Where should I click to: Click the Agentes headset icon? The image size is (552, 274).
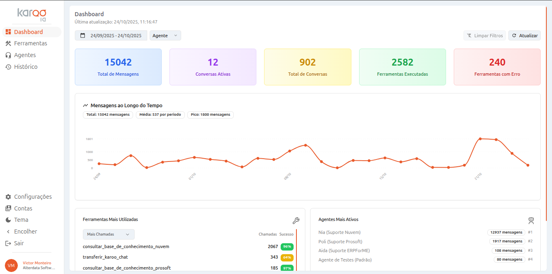8,55
